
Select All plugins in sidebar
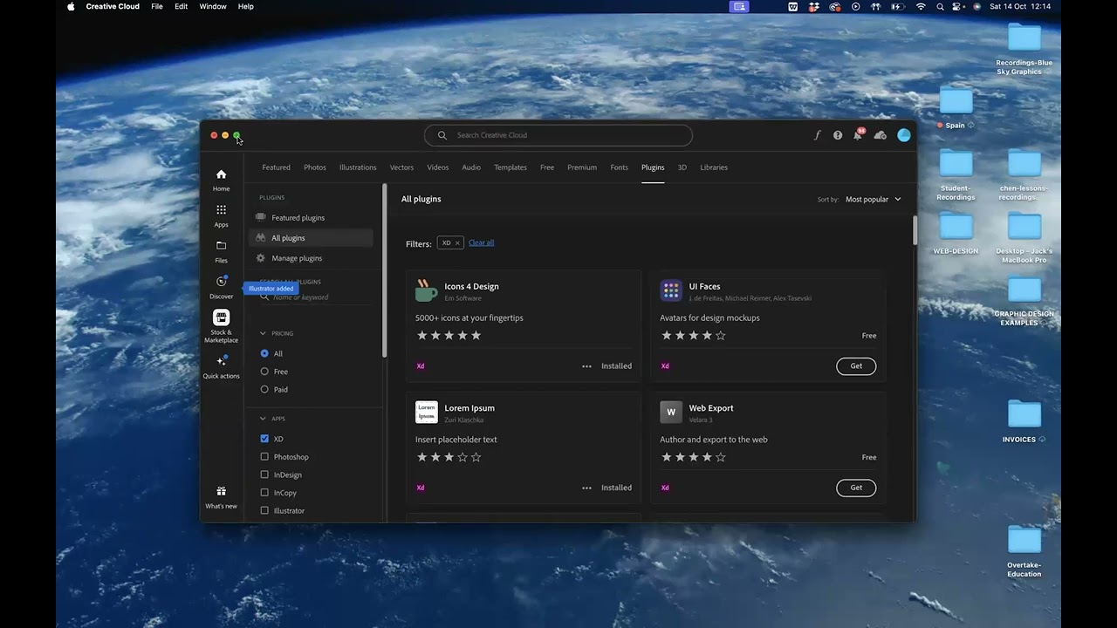pyautogui.click(x=312, y=238)
